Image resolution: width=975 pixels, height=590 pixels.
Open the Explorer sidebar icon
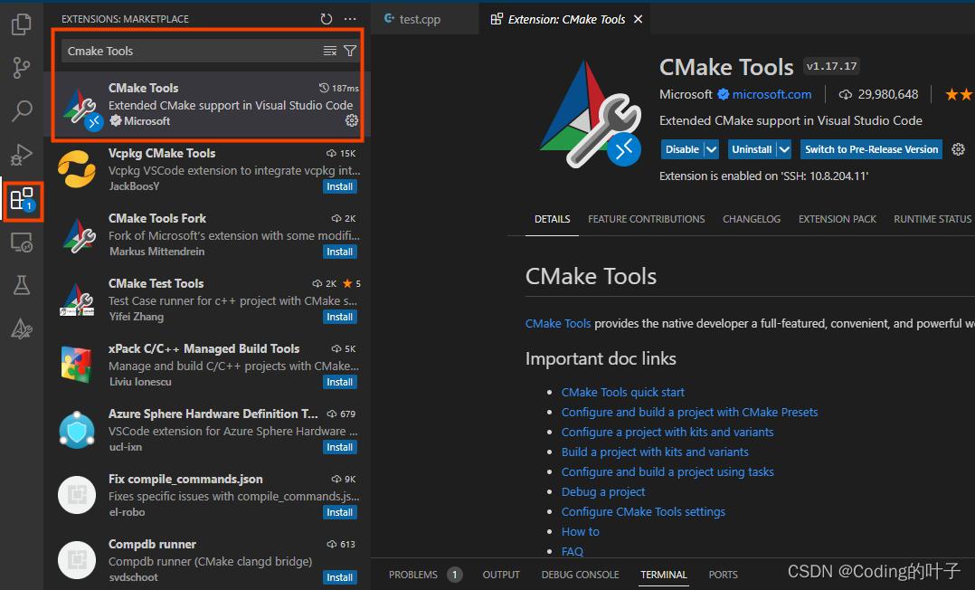point(21,24)
